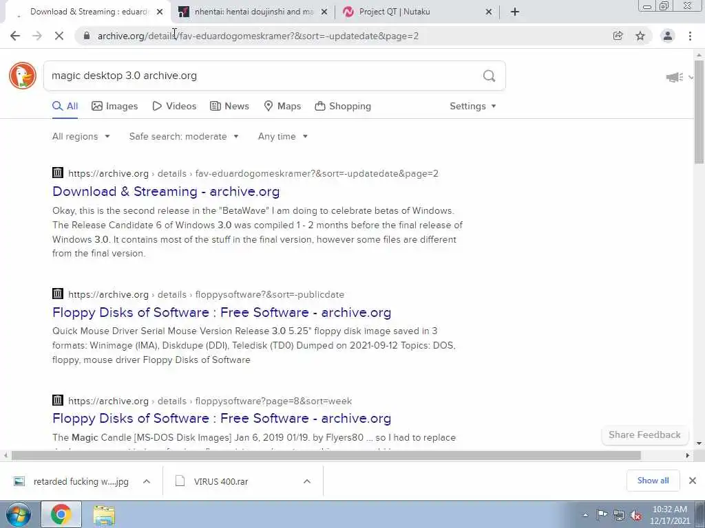Open the Chrome profile avatar
705x528 pixels.
click(668, 36)
